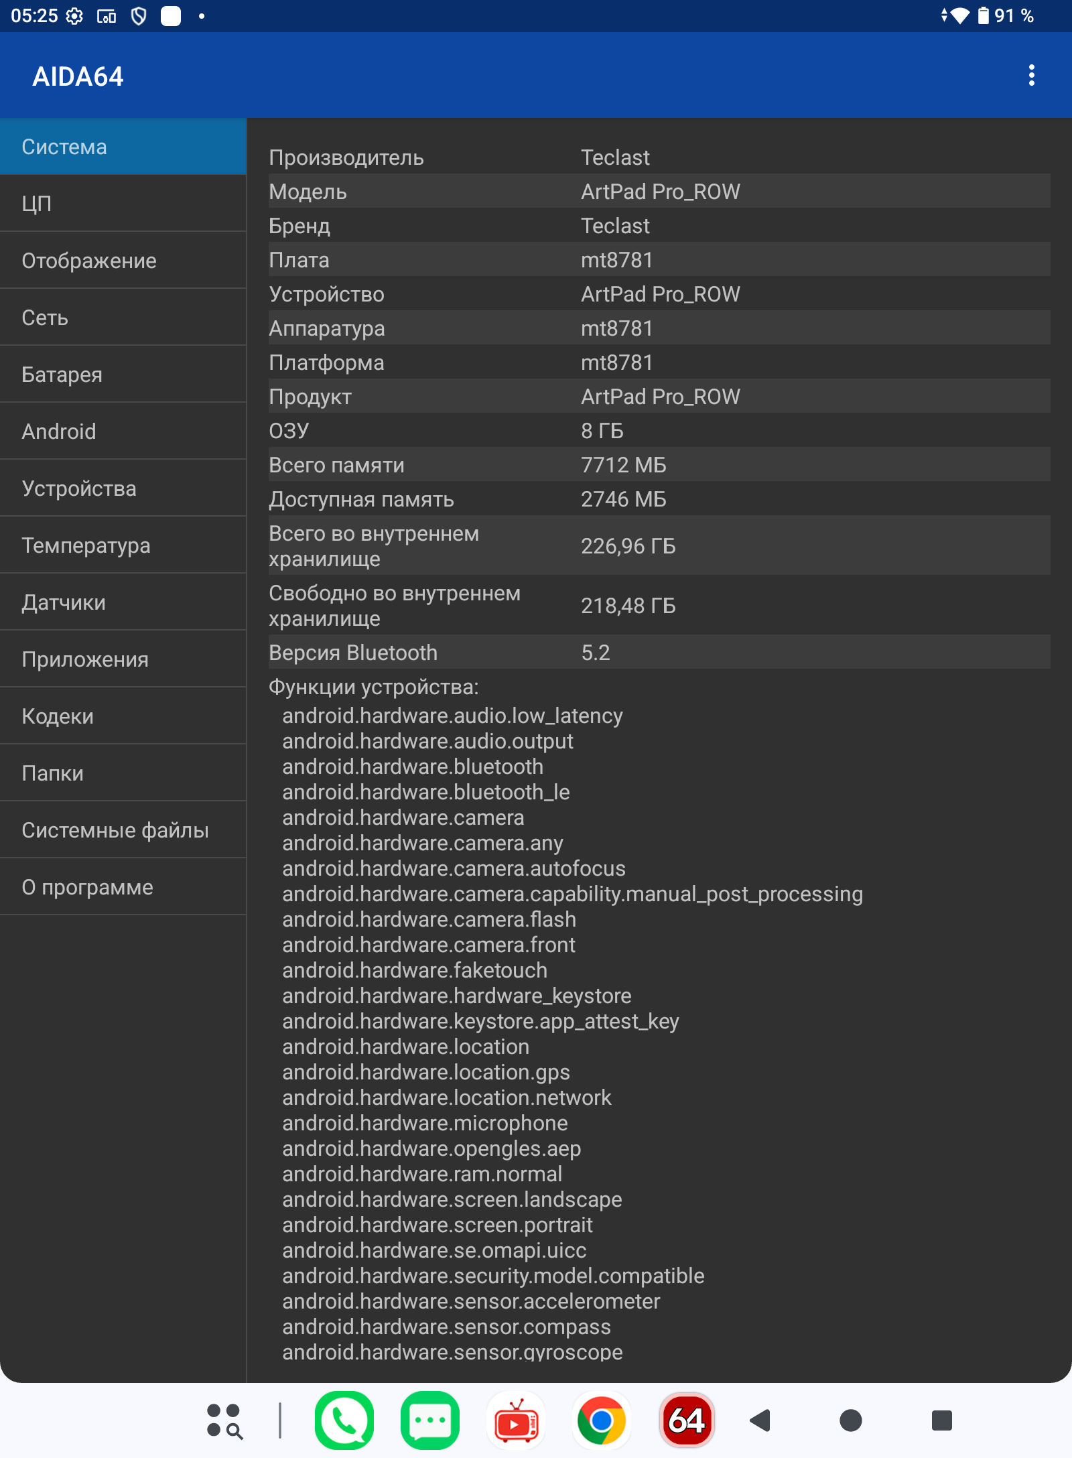Tap the Версия Bluetooth 5.2 row
The width and height of the screenshot is (1072, 1458).
659,653
